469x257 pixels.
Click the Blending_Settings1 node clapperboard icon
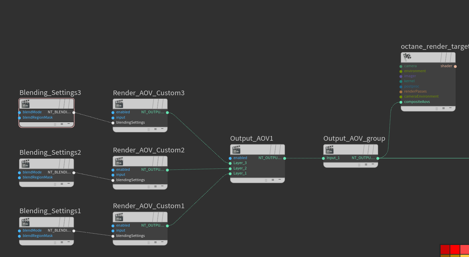click(25, 222)
